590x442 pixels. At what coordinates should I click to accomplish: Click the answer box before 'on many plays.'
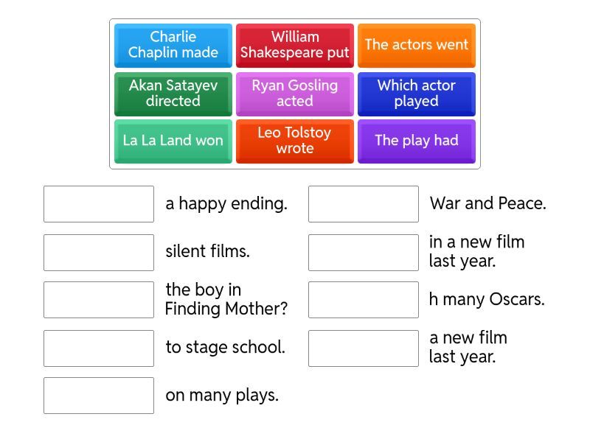99,396
